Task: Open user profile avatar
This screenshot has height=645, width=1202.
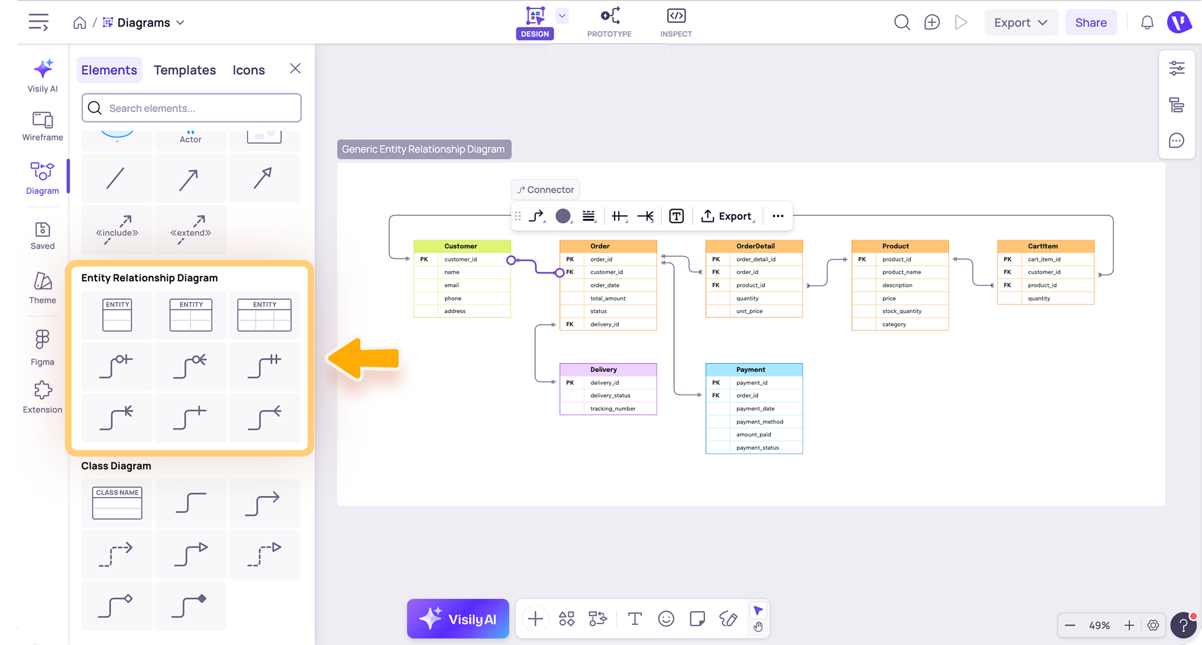Action: click(1180, 22)
